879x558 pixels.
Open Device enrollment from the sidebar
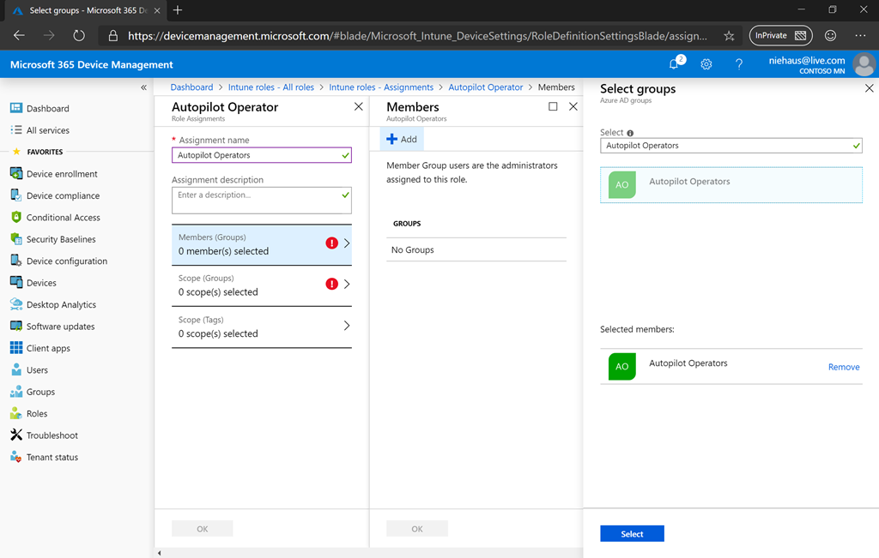coord(62,173)
